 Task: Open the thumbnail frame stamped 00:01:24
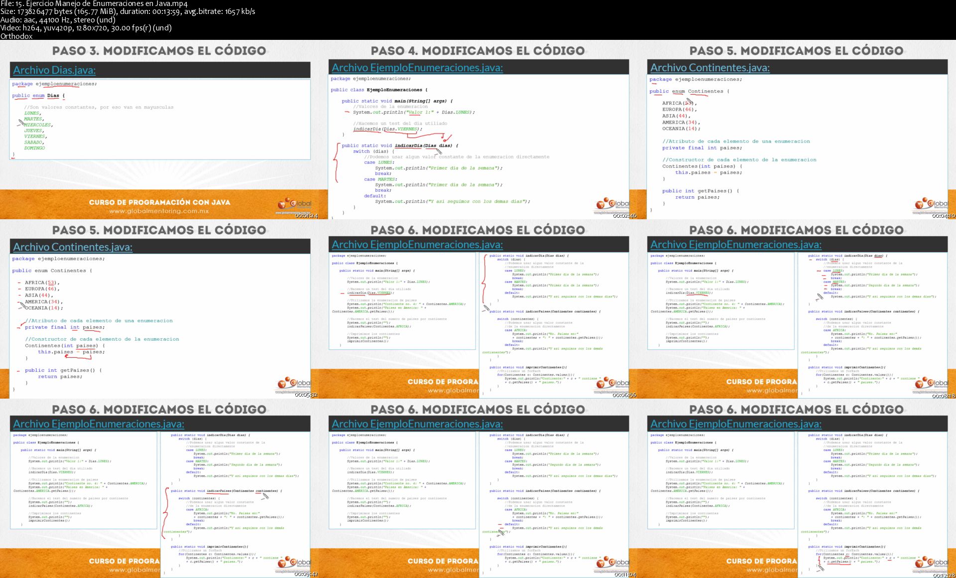(159, 130)
